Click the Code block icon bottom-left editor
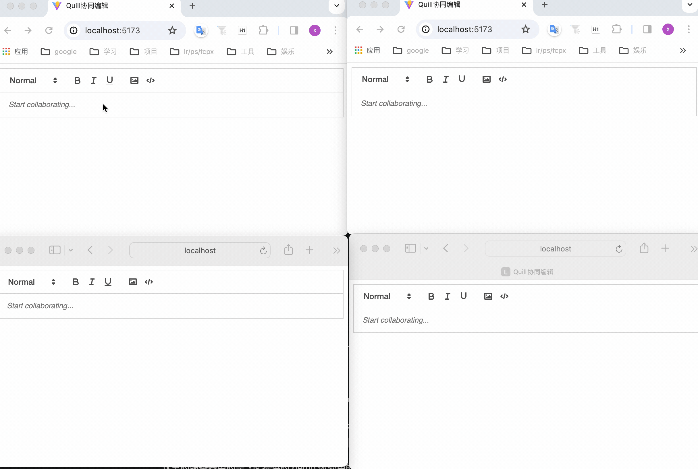698x469 pixels. 149,282
